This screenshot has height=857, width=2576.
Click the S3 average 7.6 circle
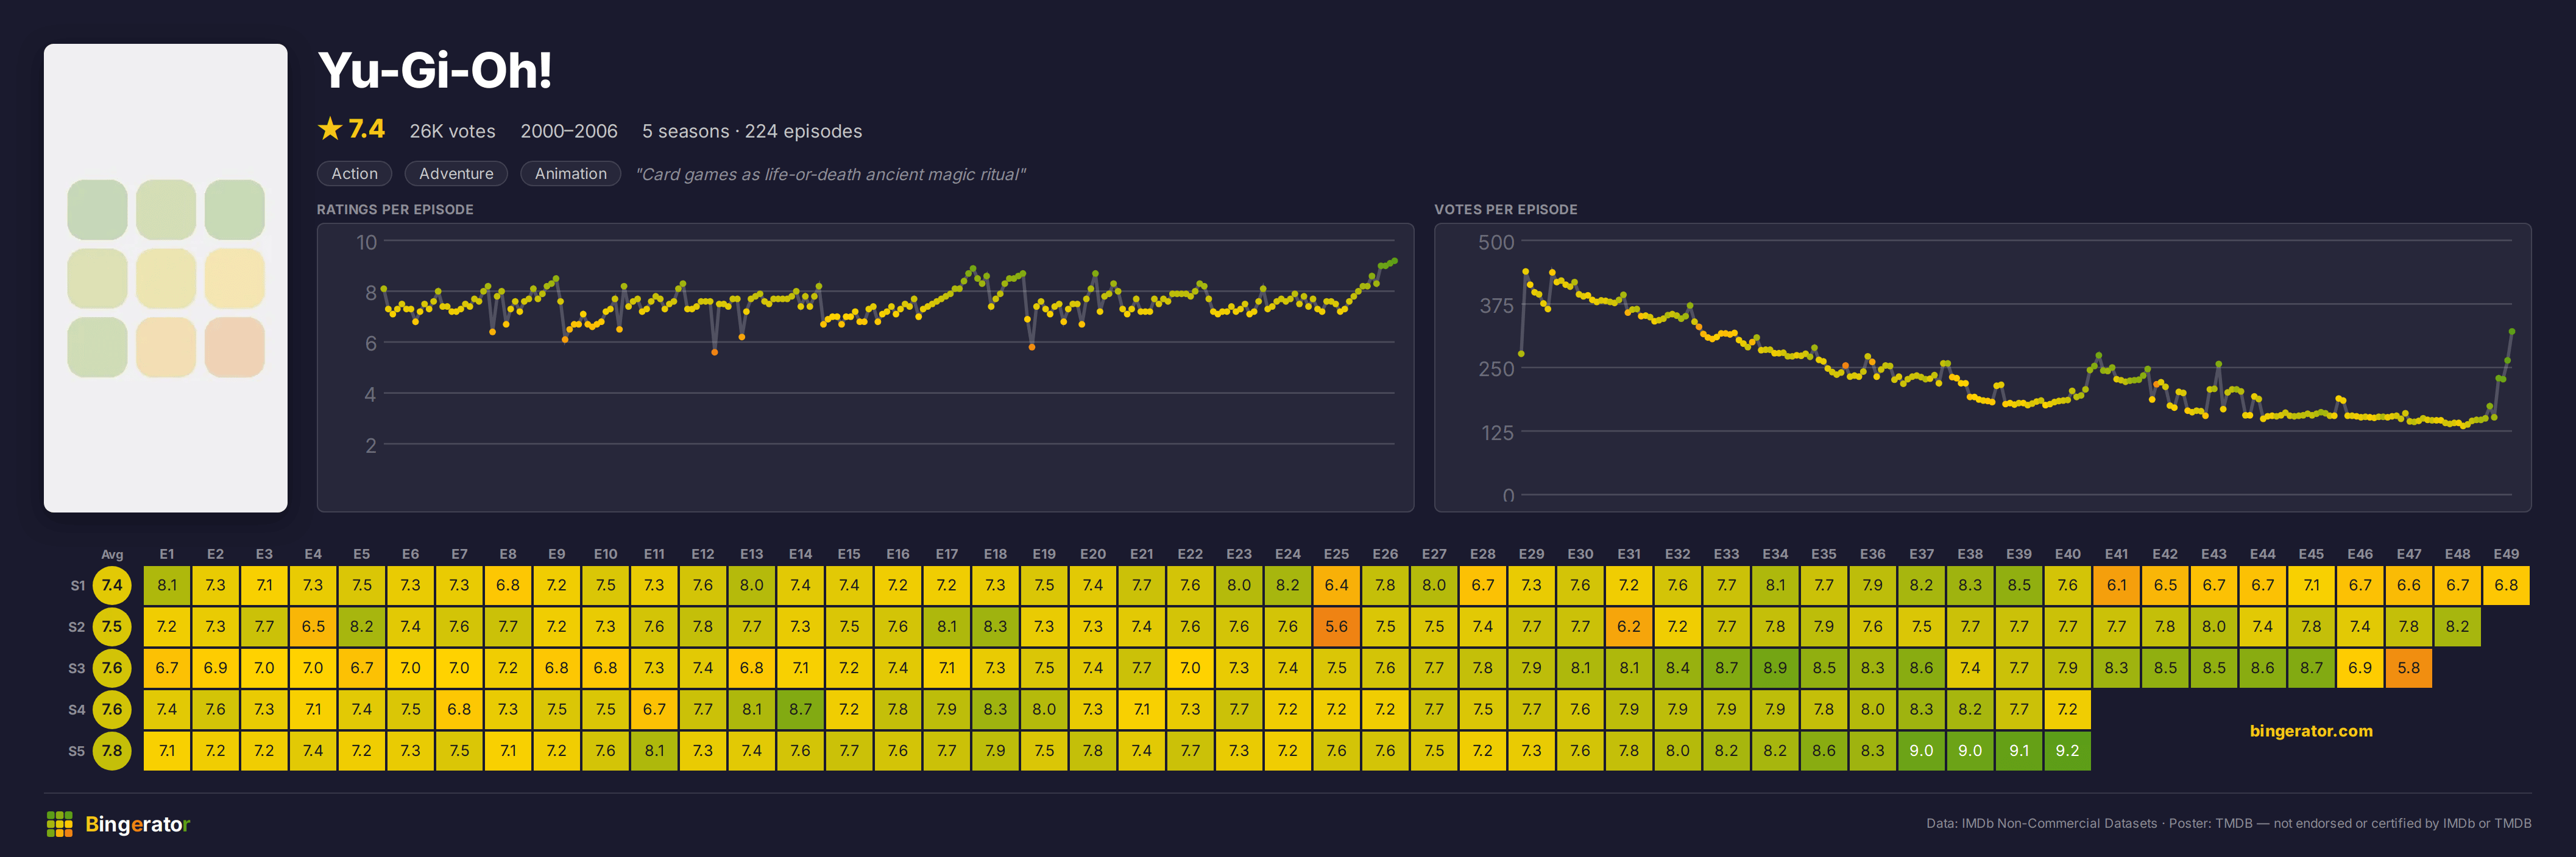click(x=112, y=668)
